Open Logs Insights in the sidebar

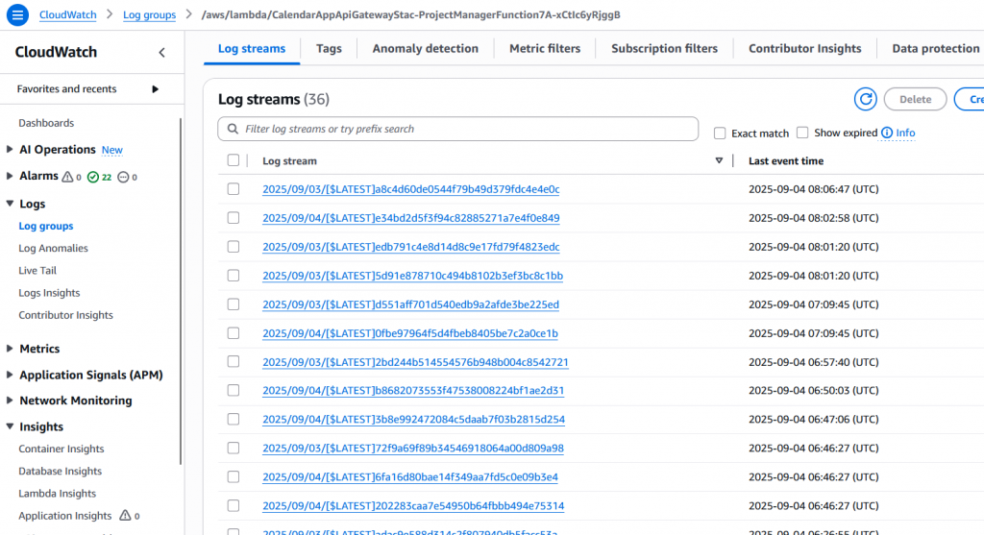point(50,293)
